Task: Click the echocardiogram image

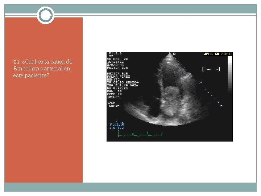Action: click(x=169, y=97)
